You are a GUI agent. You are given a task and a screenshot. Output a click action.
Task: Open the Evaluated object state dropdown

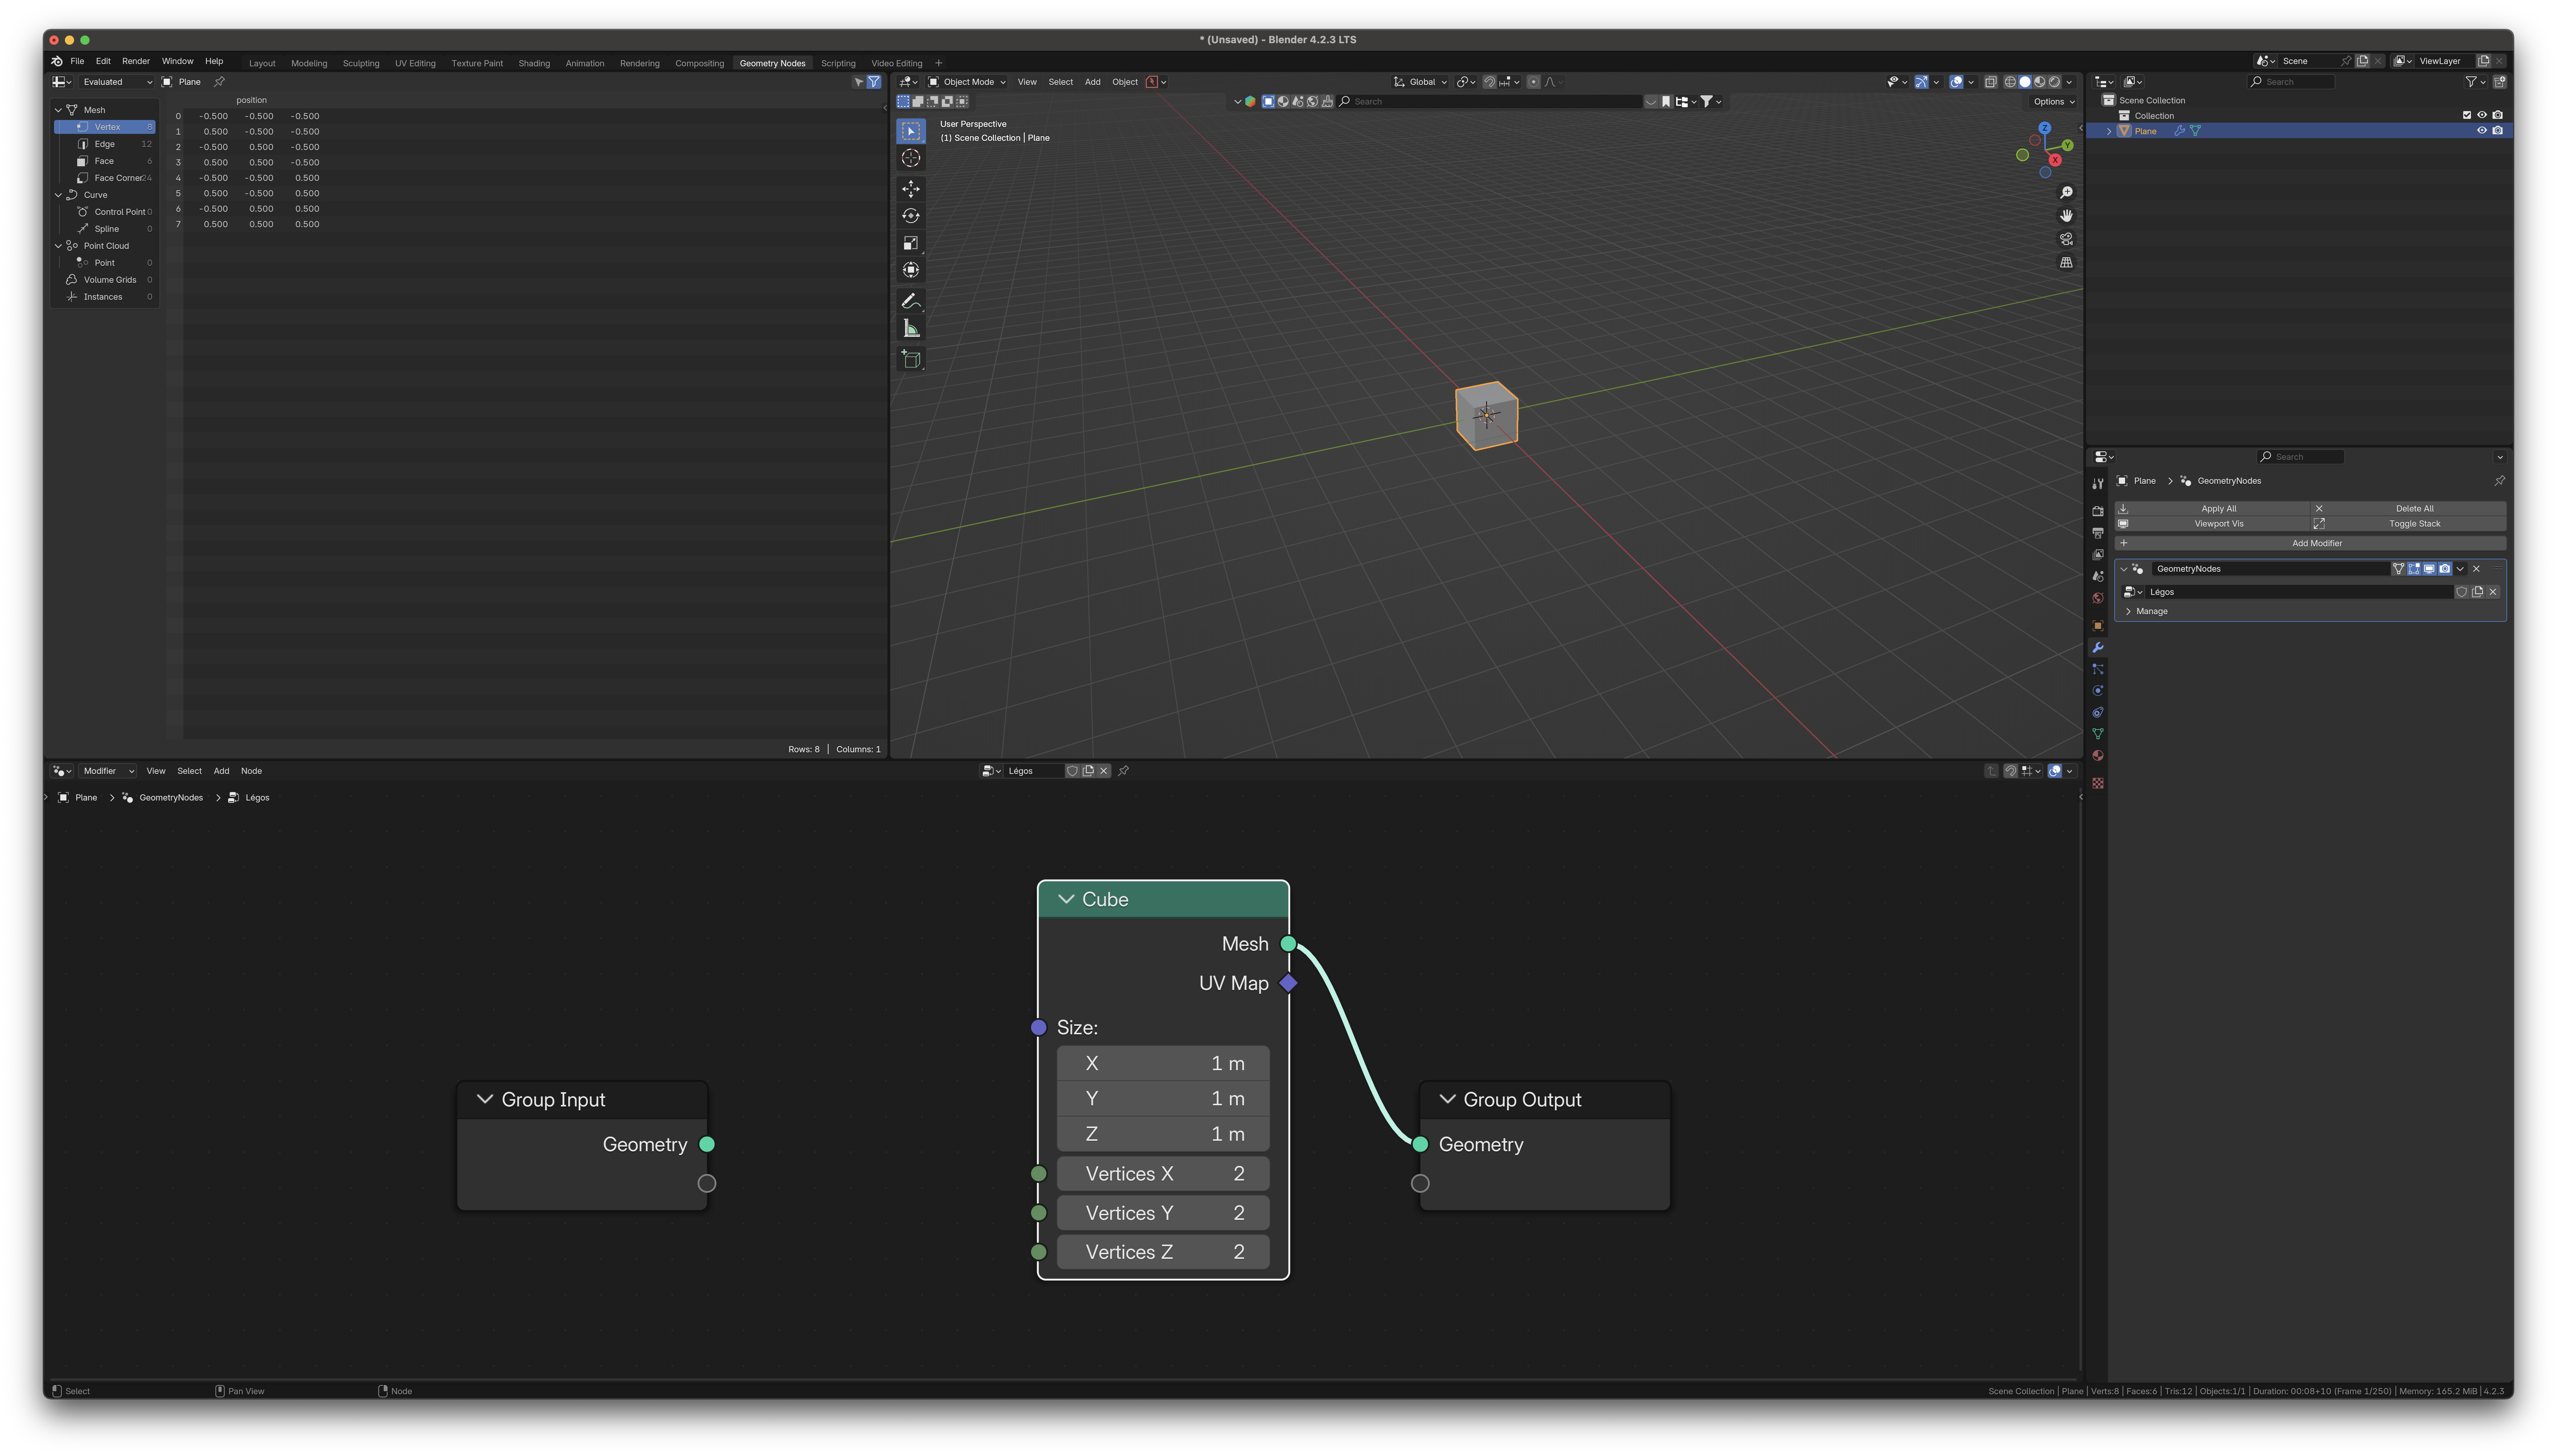[116, 82]
